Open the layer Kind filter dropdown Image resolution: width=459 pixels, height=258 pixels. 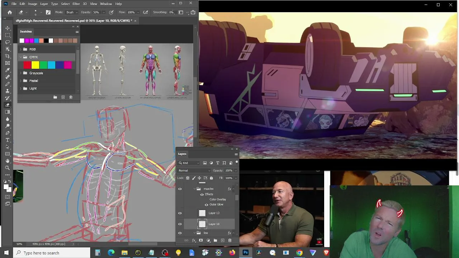pos(189,163)
